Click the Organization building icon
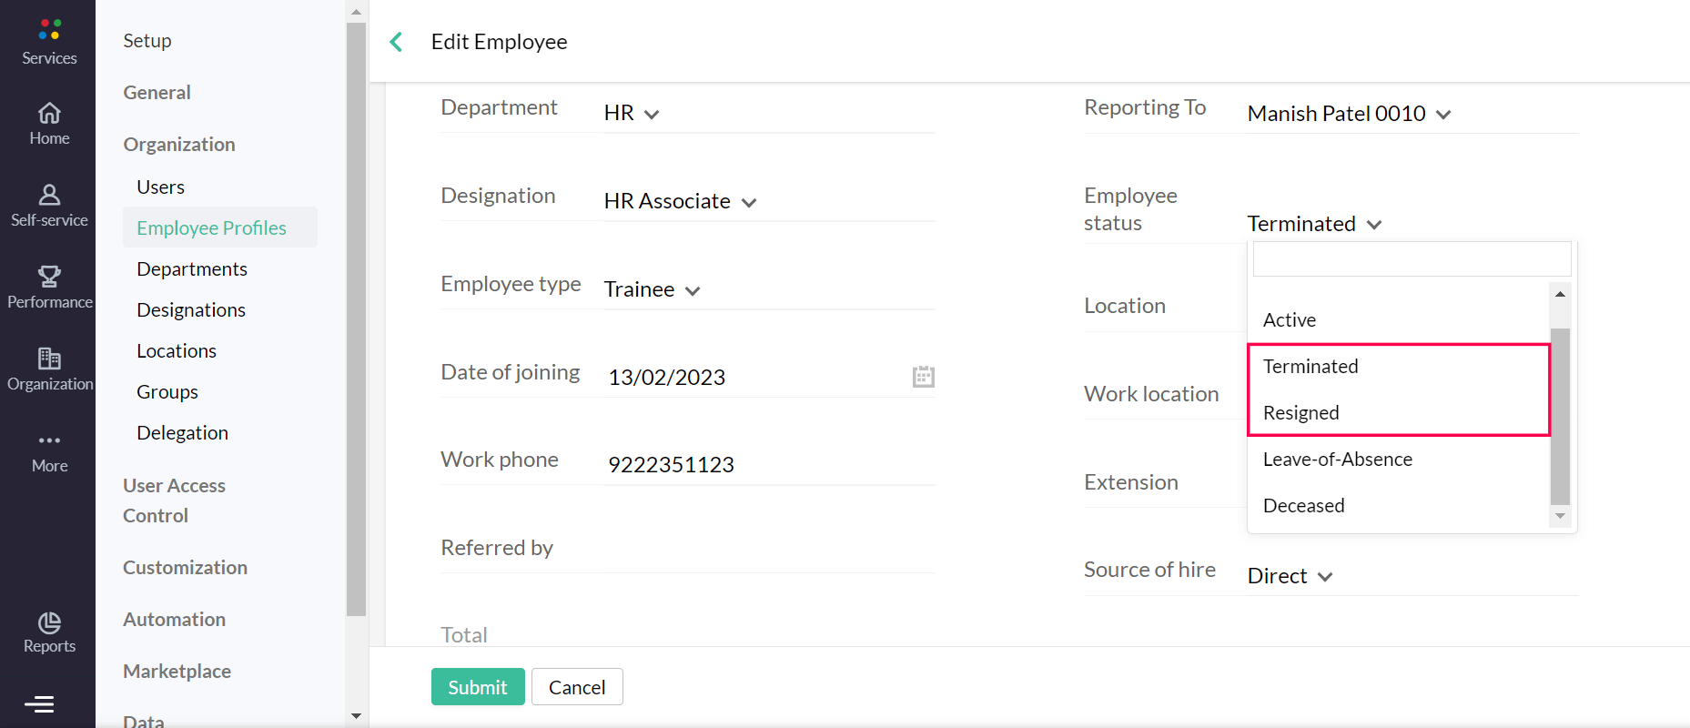1690x728 pixels. coord(49,359)
